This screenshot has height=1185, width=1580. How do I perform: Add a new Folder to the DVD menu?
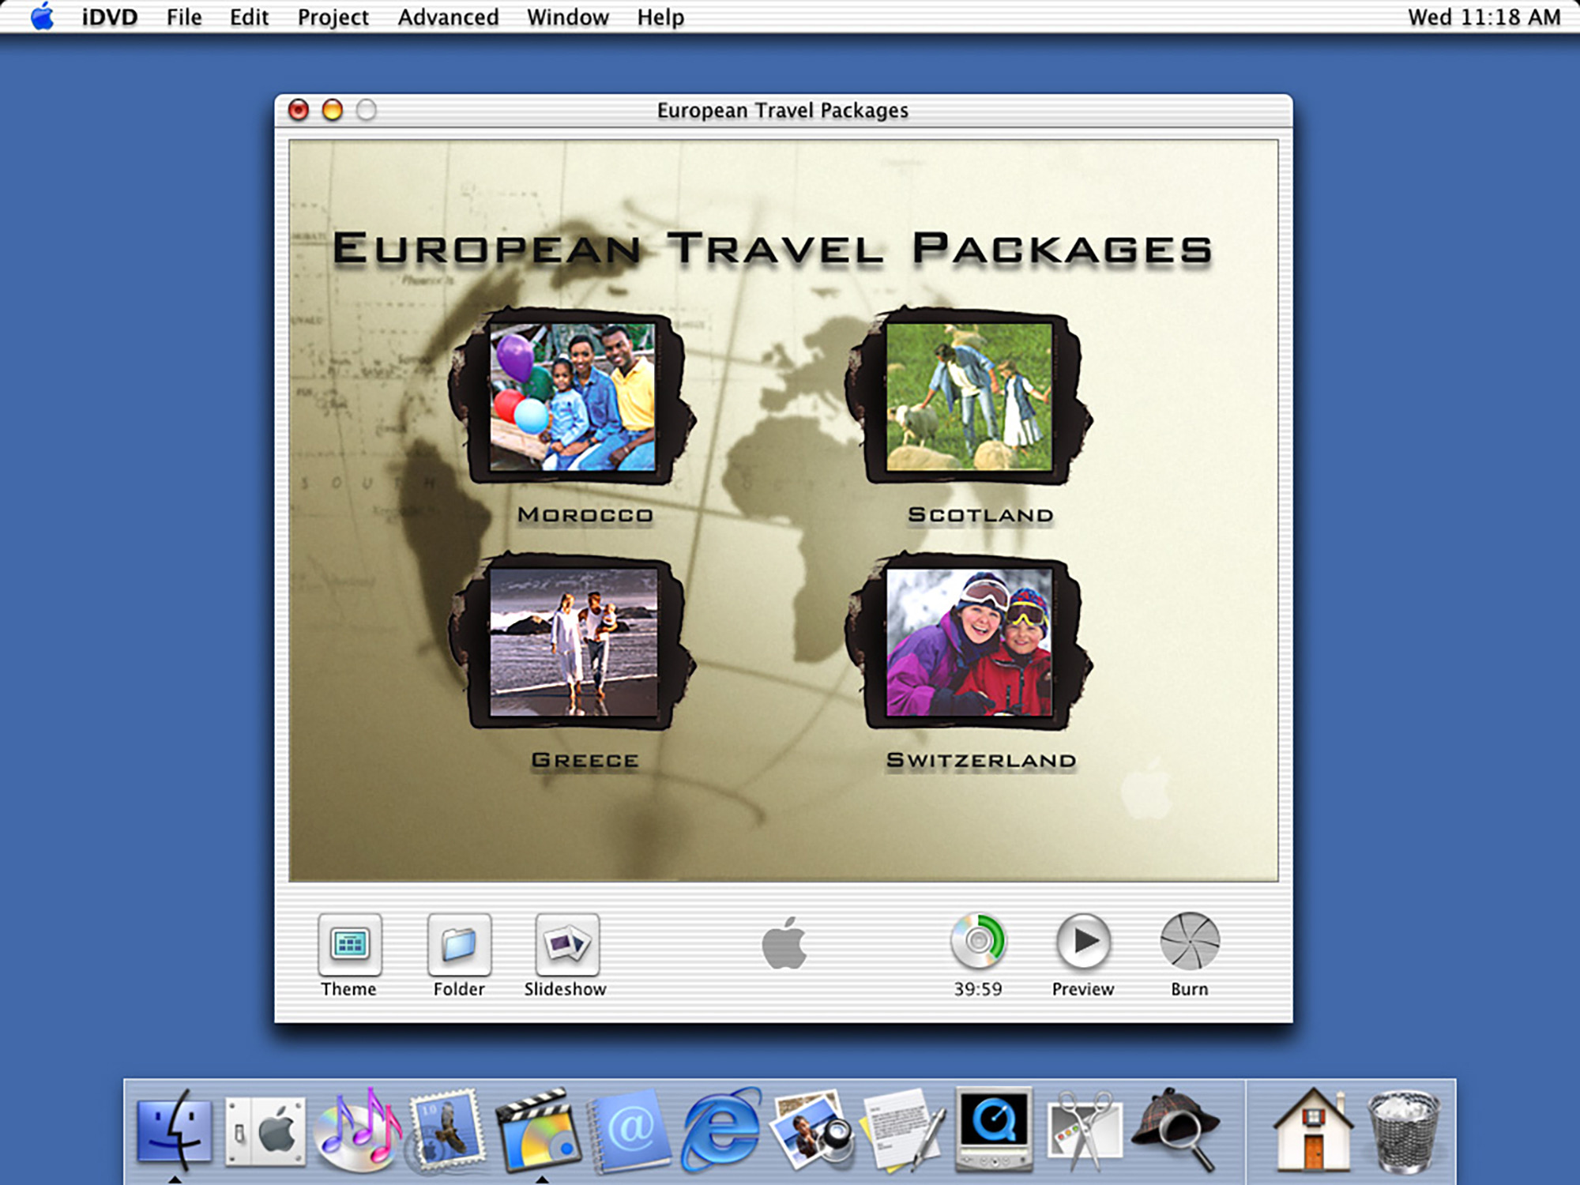coord(459,944)
